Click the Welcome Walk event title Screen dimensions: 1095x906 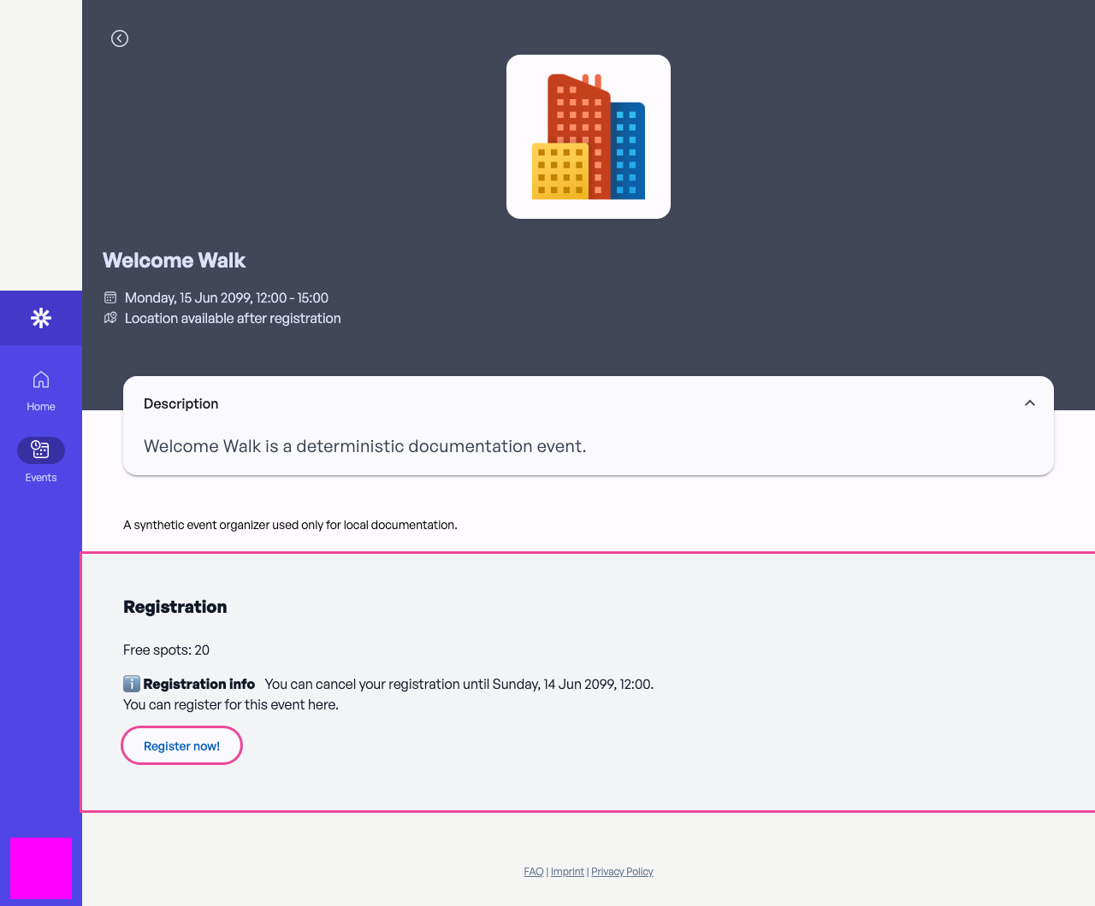pos(175,261)
